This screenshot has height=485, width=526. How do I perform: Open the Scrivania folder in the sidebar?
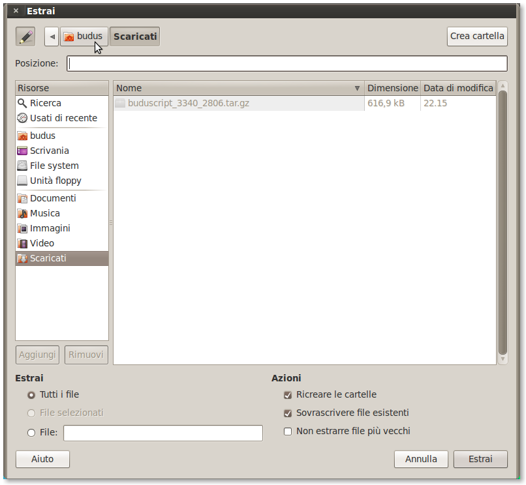[x=49, y=150]
